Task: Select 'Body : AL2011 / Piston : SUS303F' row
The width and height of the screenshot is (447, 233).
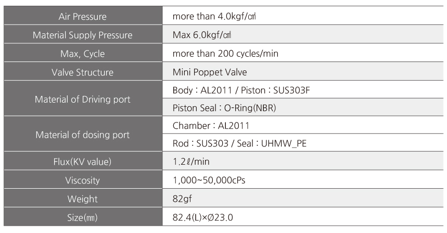Action: [303, 90]
